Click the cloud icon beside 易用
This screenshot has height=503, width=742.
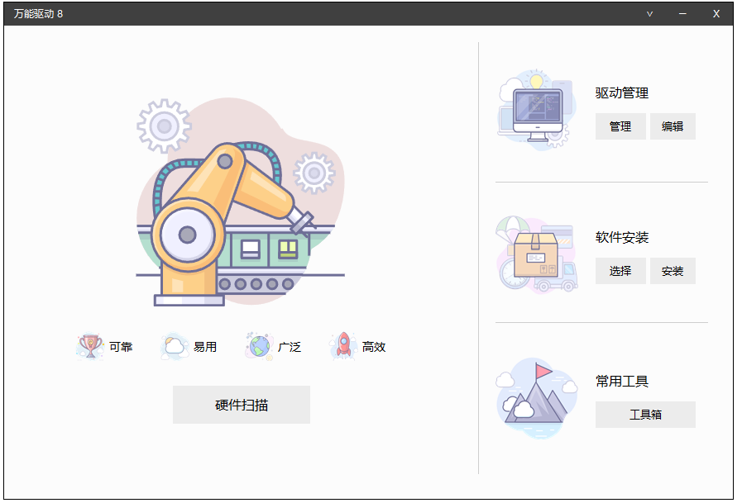pyautogui.click(x=175, y=346)
